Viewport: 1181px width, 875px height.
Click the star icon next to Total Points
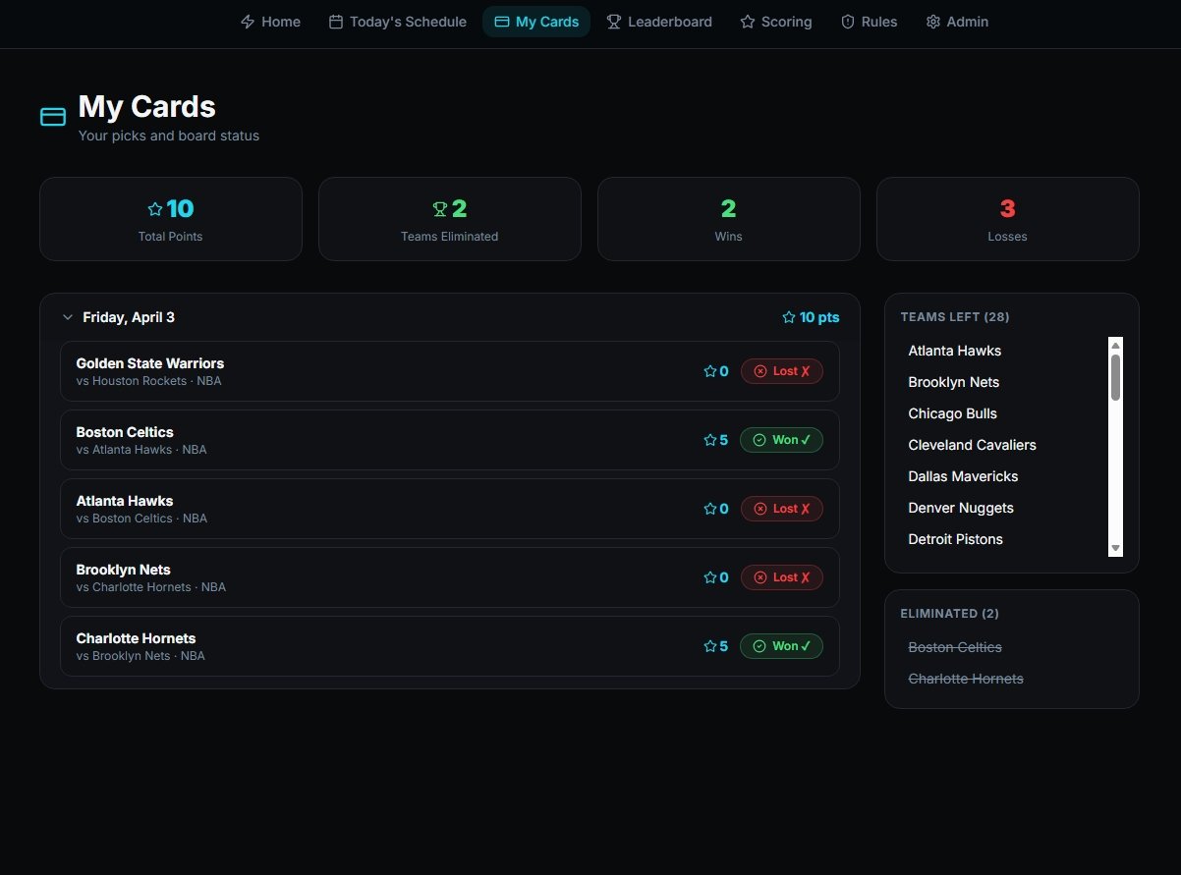click(154, 209)
